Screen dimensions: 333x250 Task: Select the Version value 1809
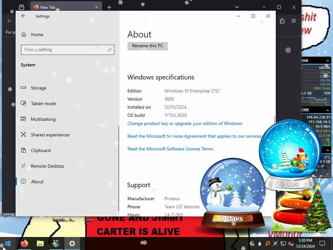(x=169, y=99)
